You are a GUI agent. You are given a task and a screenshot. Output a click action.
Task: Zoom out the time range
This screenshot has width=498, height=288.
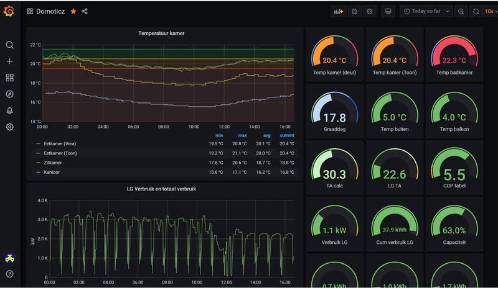tap(461, 11)
